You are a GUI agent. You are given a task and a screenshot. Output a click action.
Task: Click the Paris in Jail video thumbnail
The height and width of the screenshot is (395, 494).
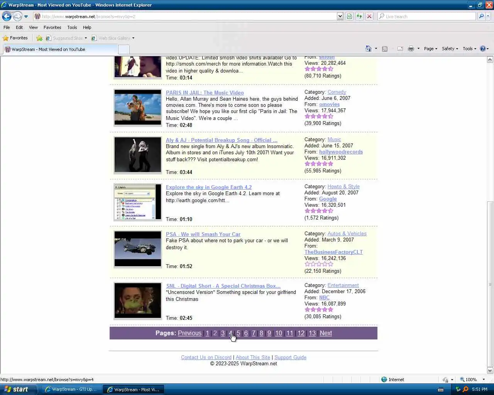[138, 108]
